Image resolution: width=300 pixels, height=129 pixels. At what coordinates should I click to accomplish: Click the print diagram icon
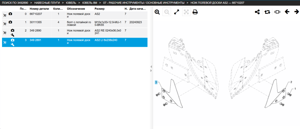[x=195, y=12]
